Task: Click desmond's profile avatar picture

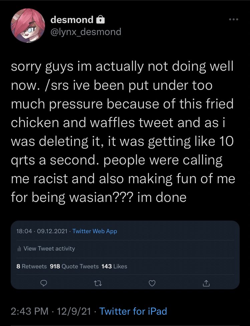Action: pos(28,26)
